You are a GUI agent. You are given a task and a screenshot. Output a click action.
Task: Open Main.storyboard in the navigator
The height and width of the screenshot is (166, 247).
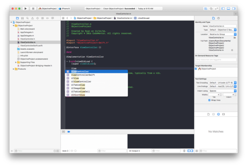pos(27,29)
